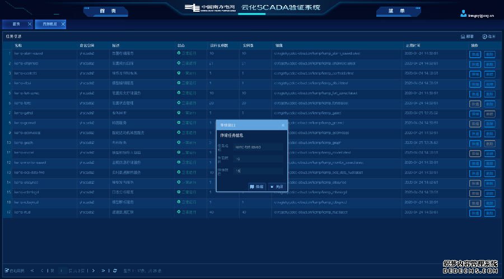Click 删除 button for row 7

tap(489, 114)
